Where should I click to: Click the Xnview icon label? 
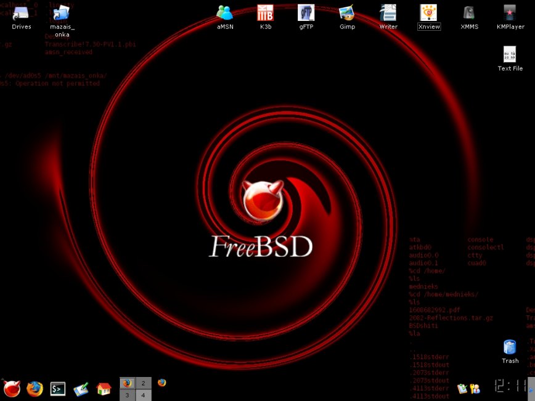click(429, 26)
